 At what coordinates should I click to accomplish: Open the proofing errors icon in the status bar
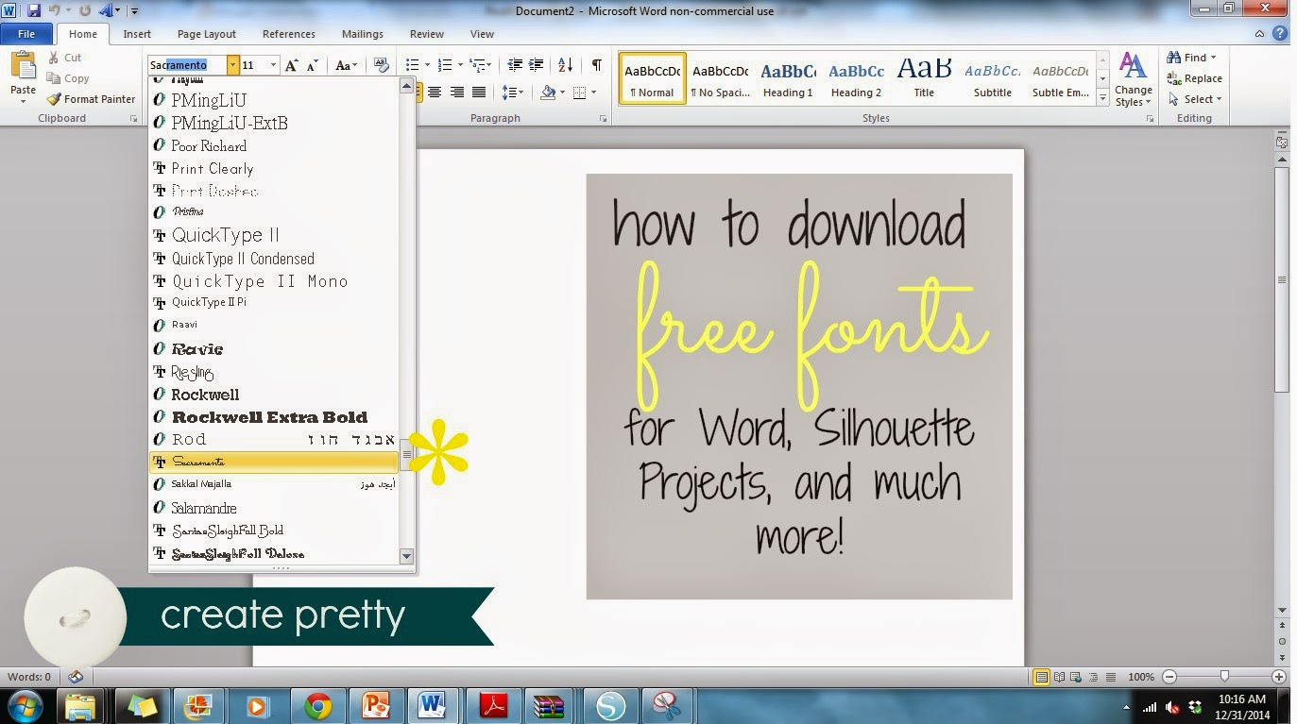pos(76,677)
